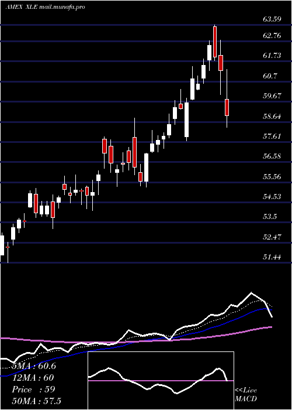
Task: Click the 61.73 price axis label
Action: pyautogui.click(x=272, y=56)
